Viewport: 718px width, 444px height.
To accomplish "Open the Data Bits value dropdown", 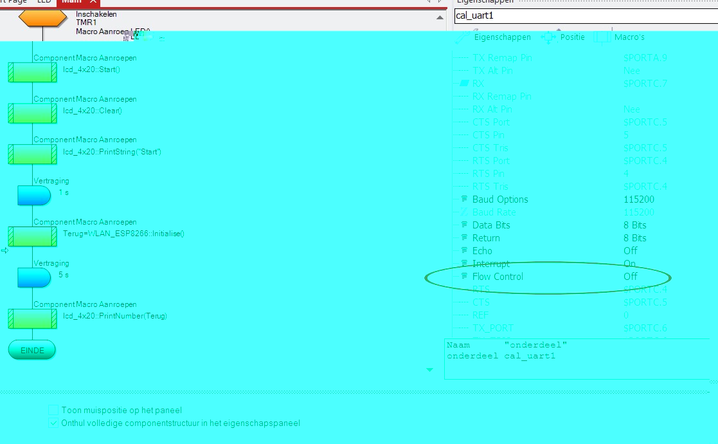I will click(634, 225).
